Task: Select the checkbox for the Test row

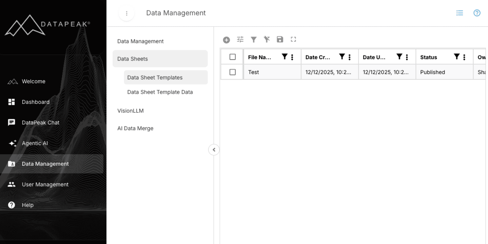Action: (x=232, y=72)
